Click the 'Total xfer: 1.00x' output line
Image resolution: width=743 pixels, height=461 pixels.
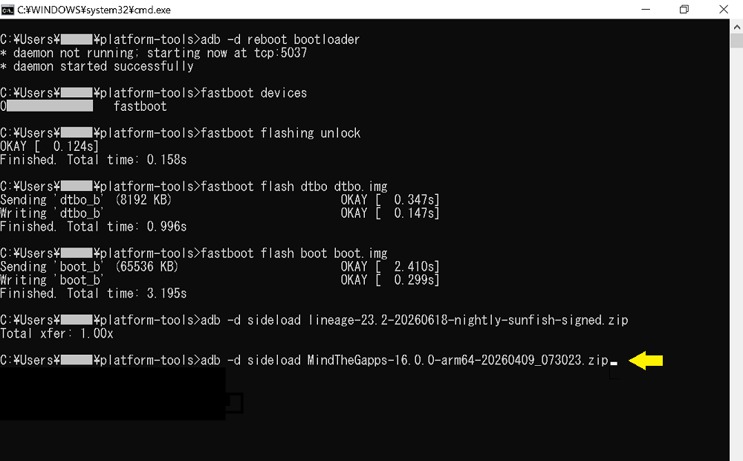(x=57, y=333)
